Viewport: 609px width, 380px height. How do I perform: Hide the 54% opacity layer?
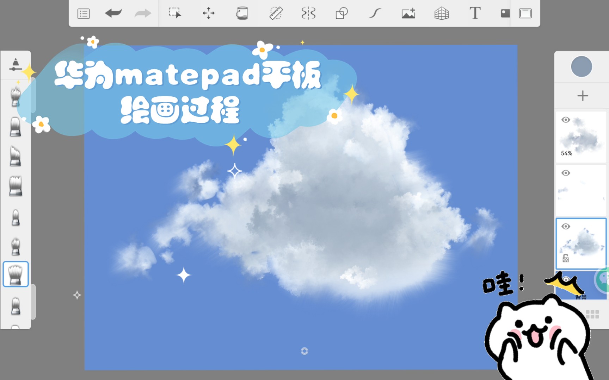566,120
